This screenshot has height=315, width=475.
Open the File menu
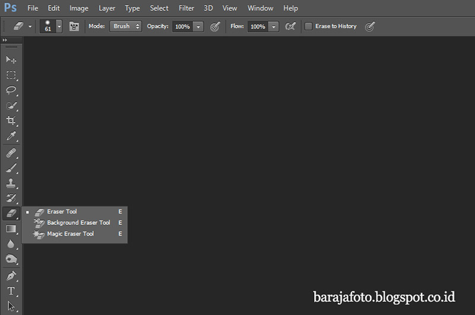(x=33, y=8)
